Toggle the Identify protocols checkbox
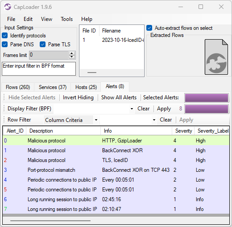The image size is (232, 227). [x=5, y=36]
